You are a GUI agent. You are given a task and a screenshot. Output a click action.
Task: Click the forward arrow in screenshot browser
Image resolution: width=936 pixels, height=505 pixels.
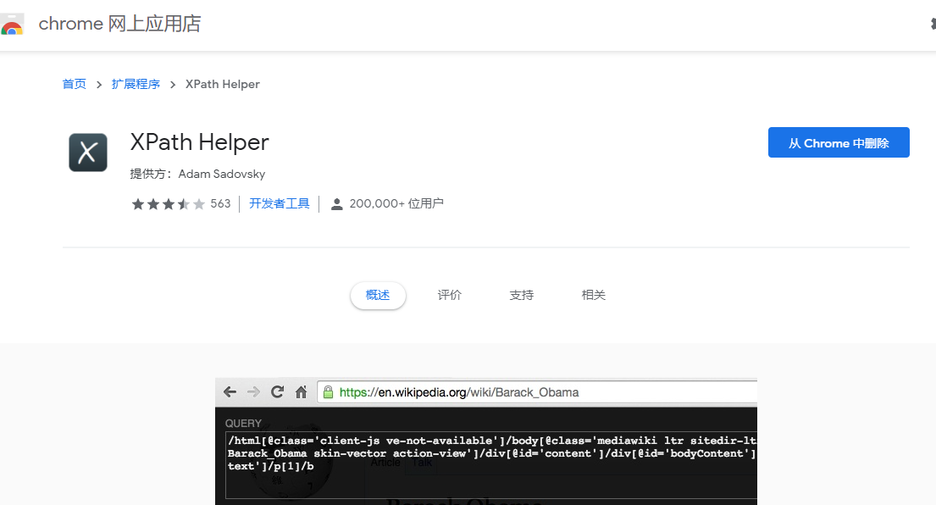pyautogui.click(x=254, y=392)
